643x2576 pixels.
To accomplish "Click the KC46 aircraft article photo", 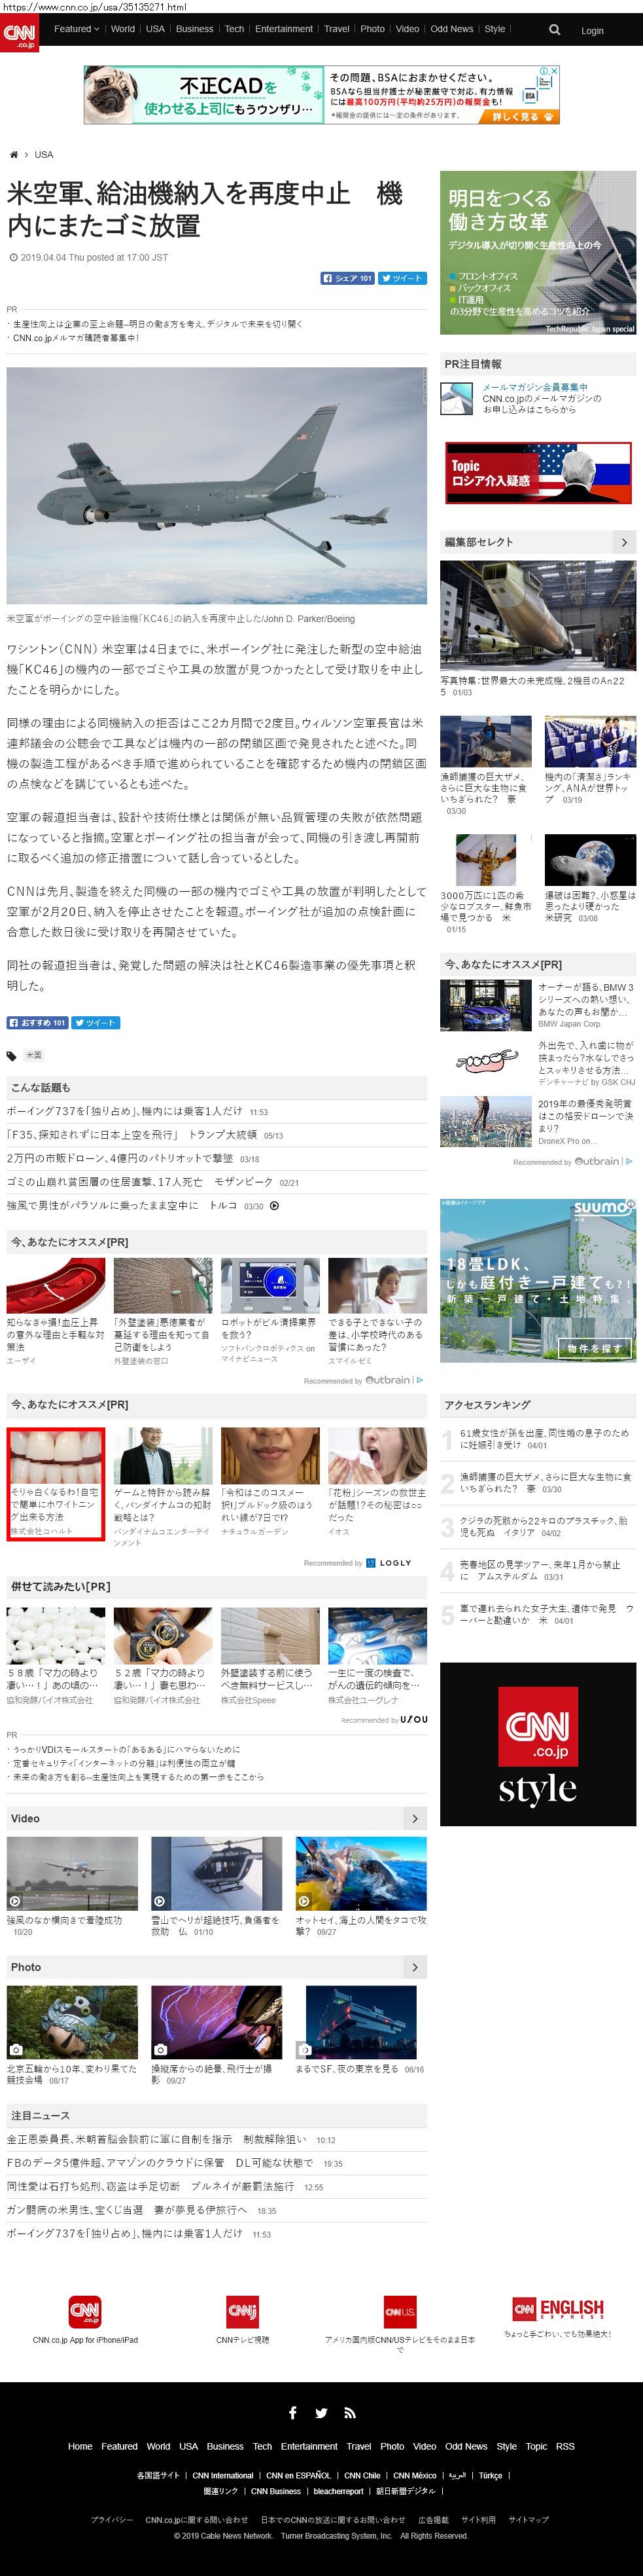I will click(x=217, y=485).
